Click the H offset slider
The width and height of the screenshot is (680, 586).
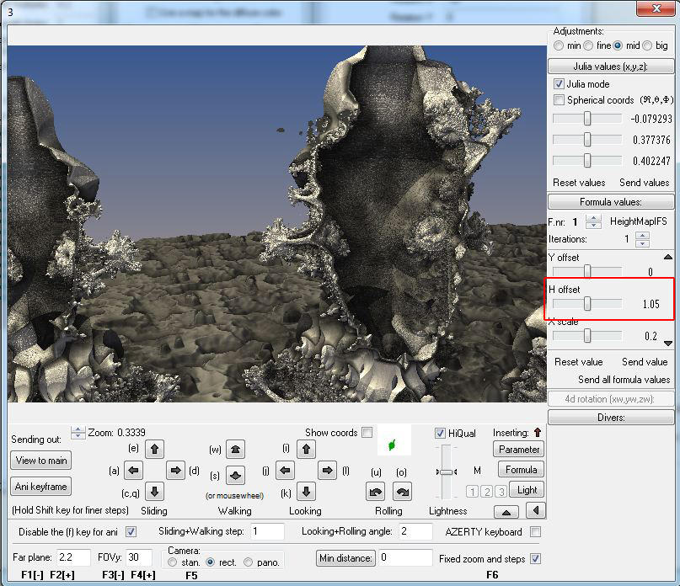pyautogui.click(x=587, y=303)
